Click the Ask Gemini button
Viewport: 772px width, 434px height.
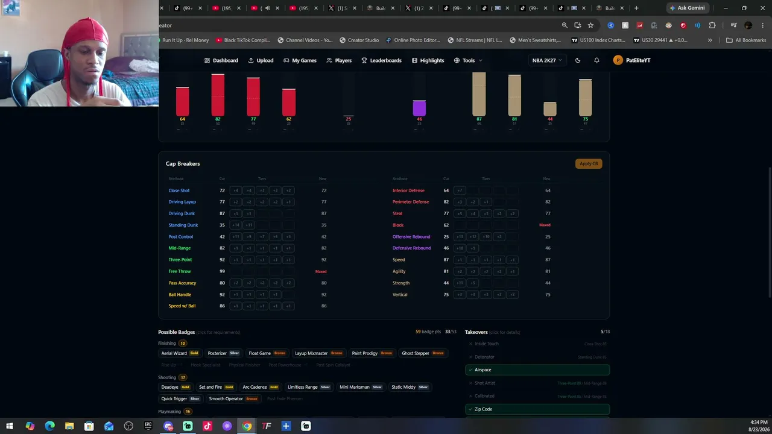coord(687,8)
